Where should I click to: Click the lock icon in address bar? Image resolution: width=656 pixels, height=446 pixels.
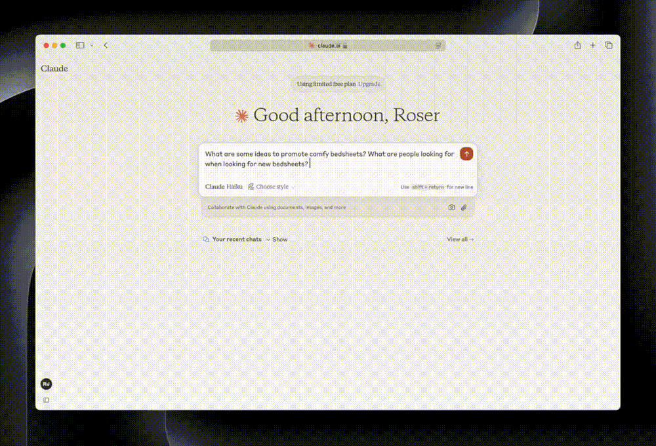tap(345, 46)
